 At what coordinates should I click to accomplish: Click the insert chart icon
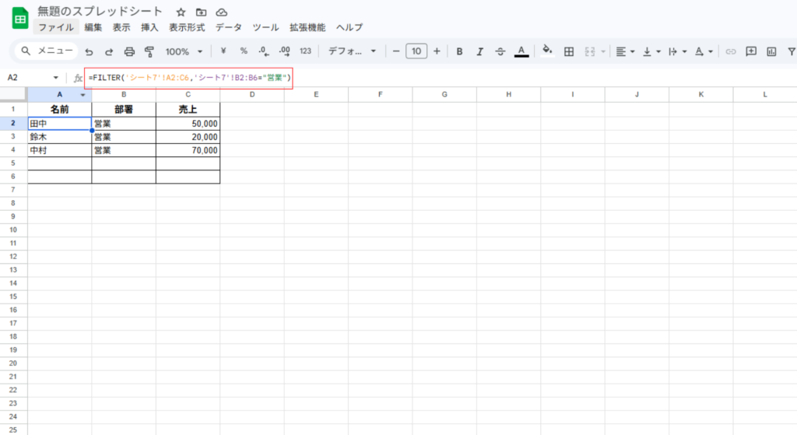click(x=771, y=51)
